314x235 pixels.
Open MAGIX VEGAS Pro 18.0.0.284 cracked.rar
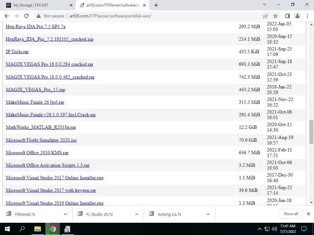49,64
